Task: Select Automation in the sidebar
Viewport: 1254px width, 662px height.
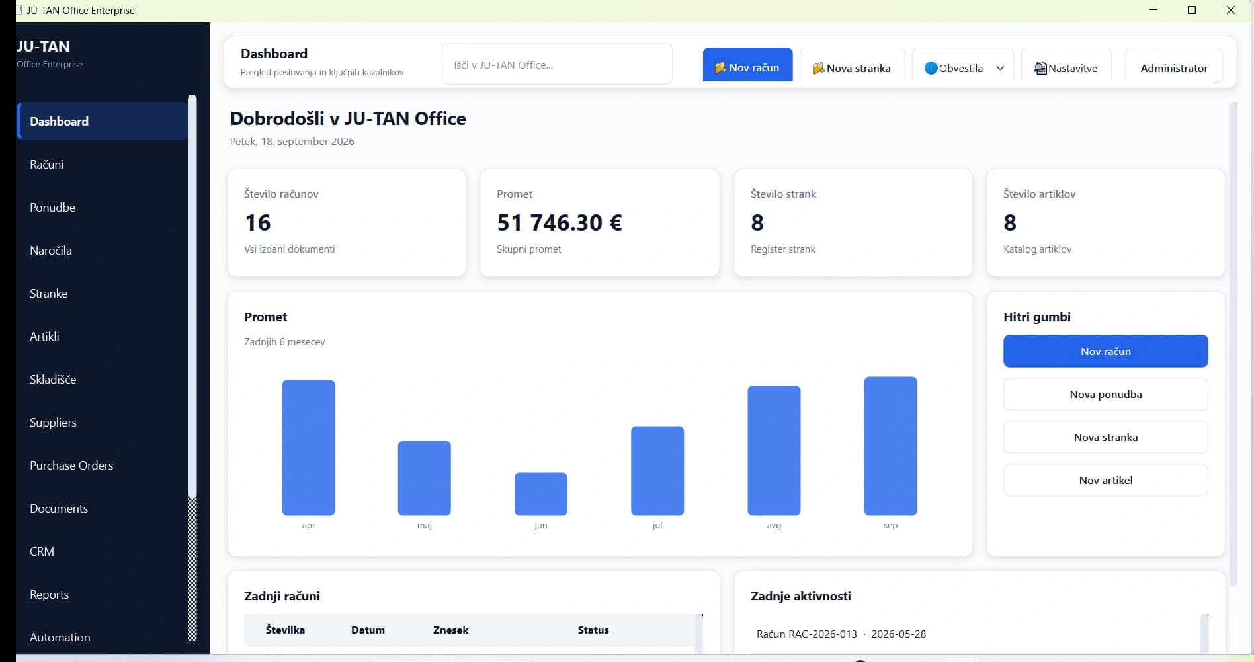Action: tap(103, 637)
